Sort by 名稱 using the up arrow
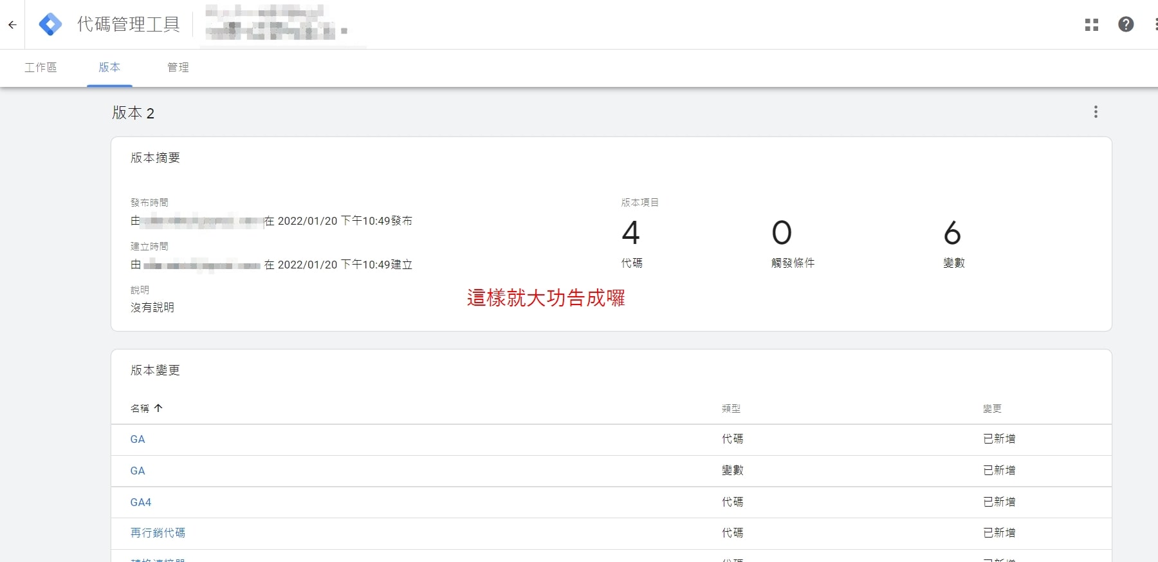Screen dimensions: 1158x562 coord(158,408)
